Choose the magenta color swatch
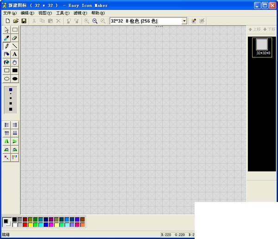The width and height of the screenshot is (278, 239). (51, 225)
